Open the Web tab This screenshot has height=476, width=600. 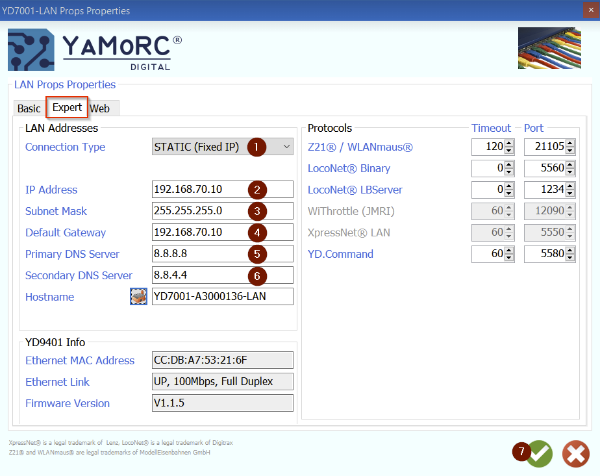pyautogui.click(x=100, y=108)
